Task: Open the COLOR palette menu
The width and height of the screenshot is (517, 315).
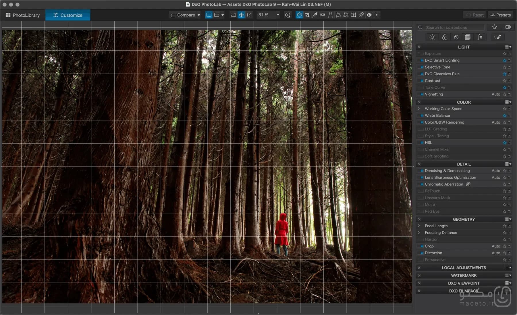Action: pyautogui.click(x=508, y=102)
